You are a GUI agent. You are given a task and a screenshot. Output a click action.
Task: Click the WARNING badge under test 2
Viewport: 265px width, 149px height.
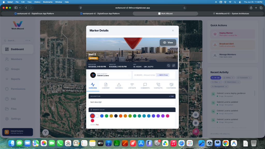(93, 58)
